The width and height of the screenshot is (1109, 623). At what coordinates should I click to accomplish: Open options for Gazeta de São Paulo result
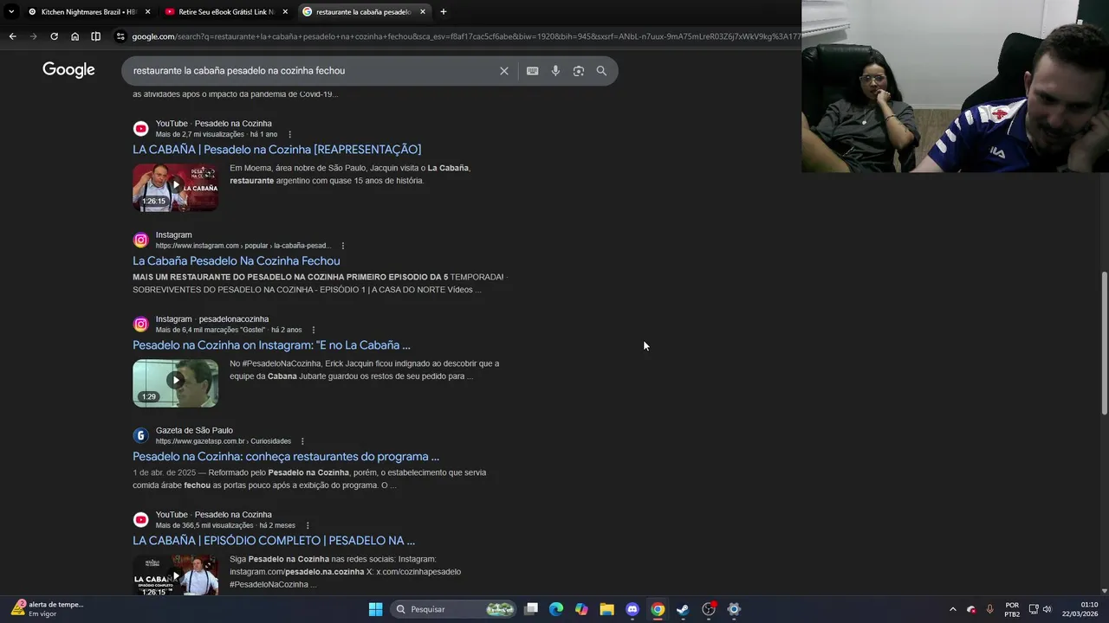(x=302, y=441)
